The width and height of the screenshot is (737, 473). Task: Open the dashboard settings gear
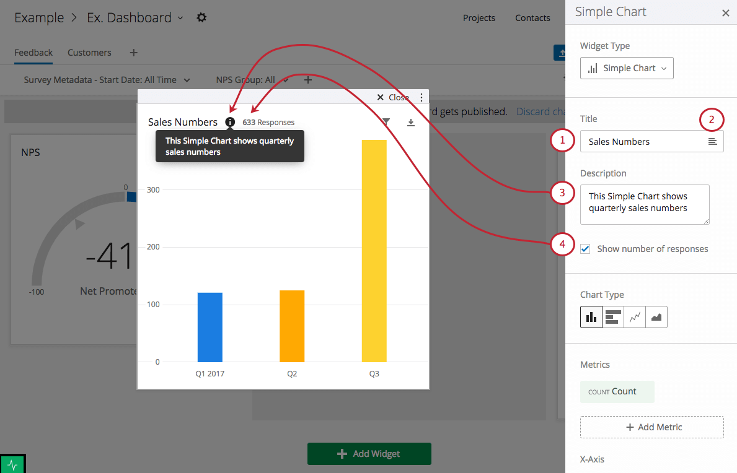[x=201, y=17]
